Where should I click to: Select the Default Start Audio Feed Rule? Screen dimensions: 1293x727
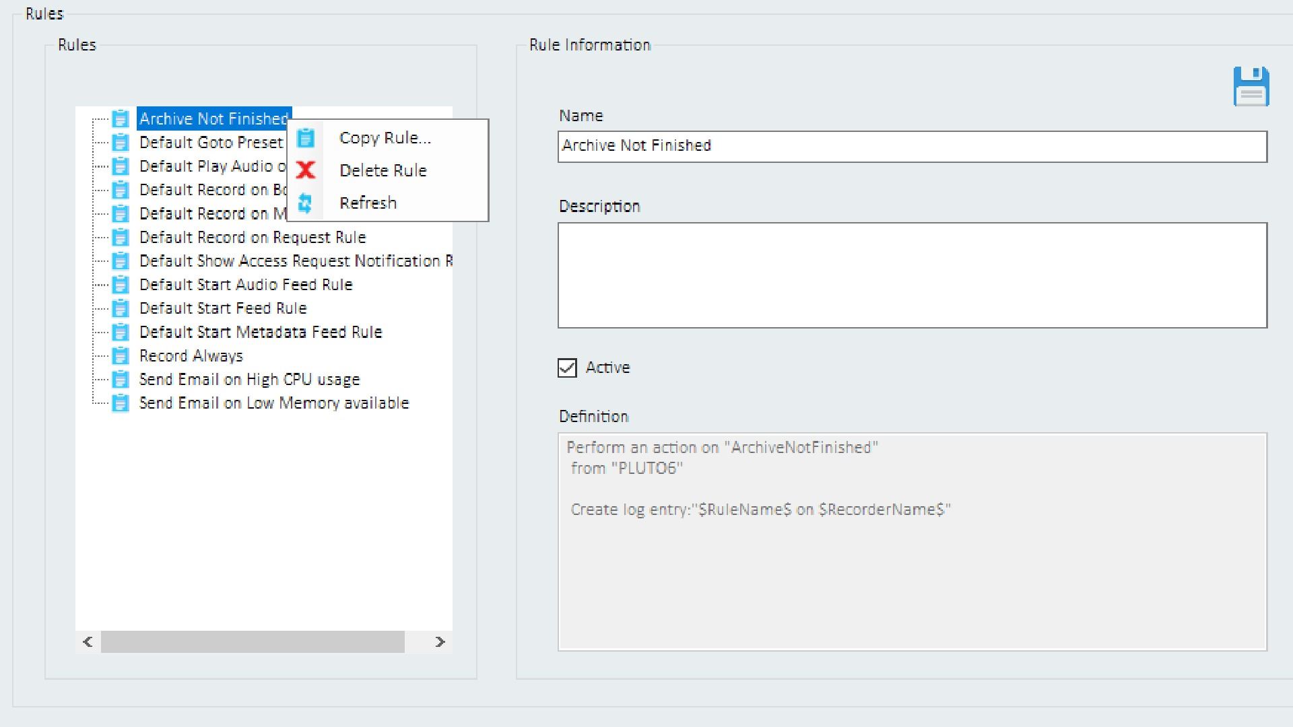(246, 285)
